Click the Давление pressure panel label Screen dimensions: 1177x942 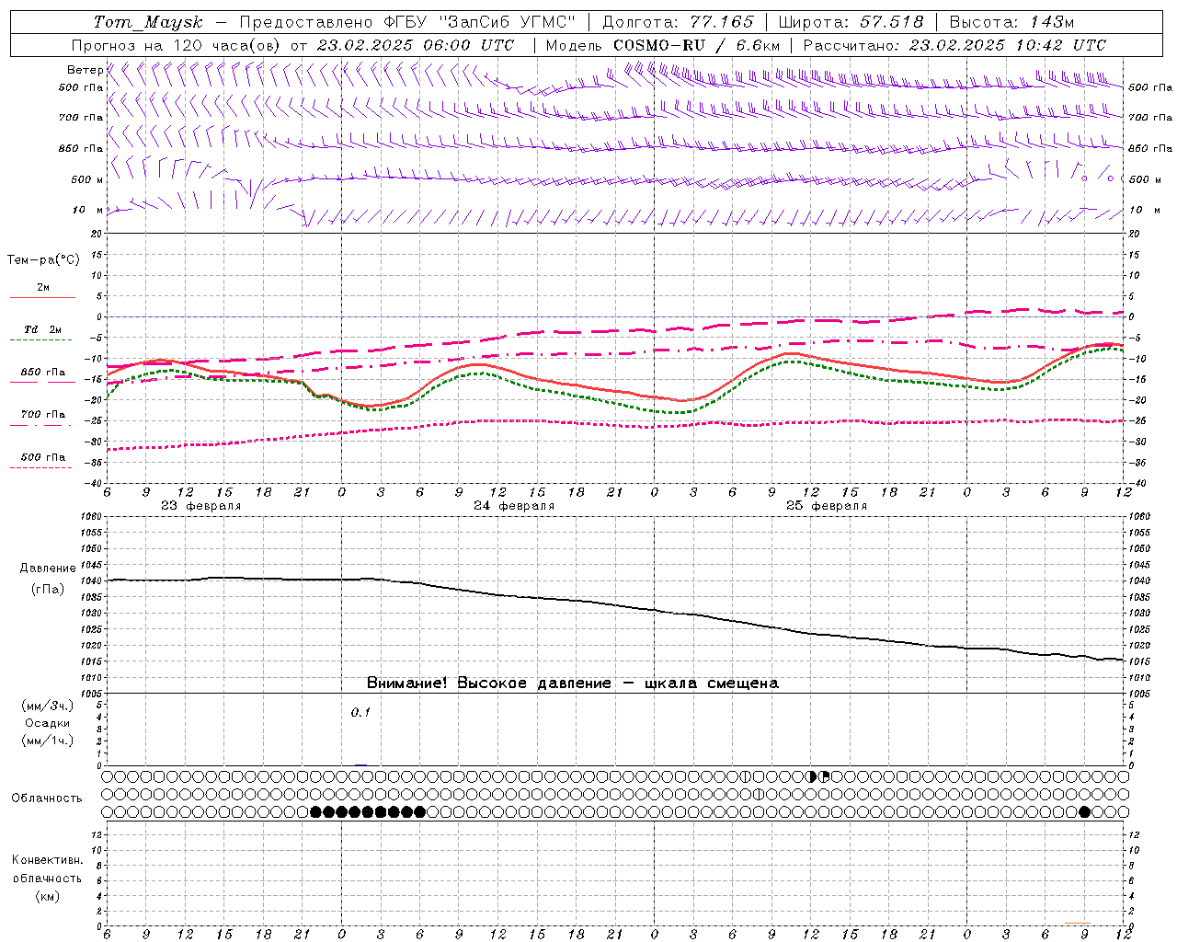[x=47, y=569]
